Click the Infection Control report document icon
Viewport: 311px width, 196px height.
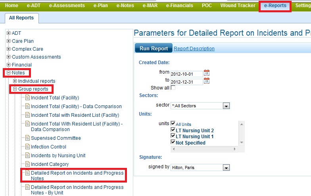pos(28,147)
